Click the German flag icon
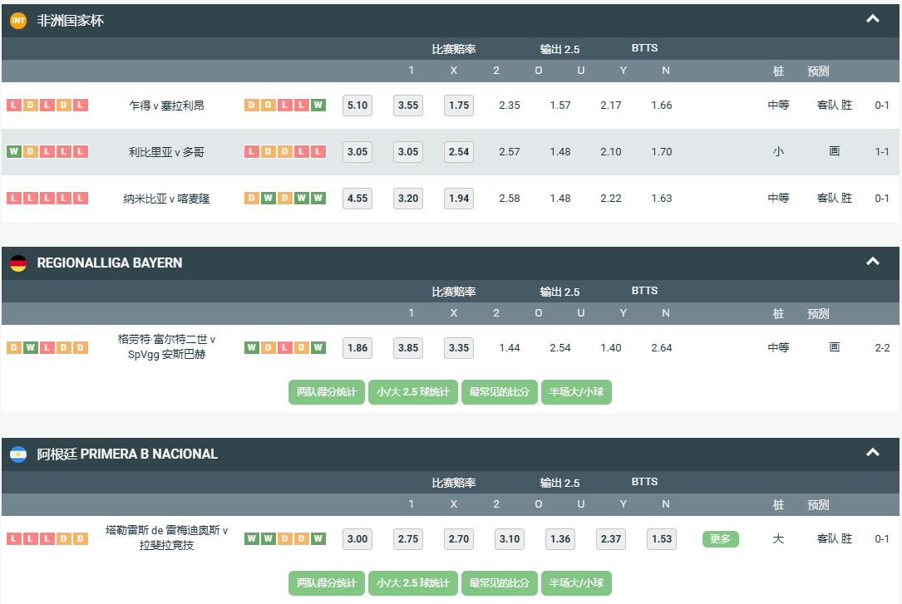902x604 pixels. pos(18,263)
